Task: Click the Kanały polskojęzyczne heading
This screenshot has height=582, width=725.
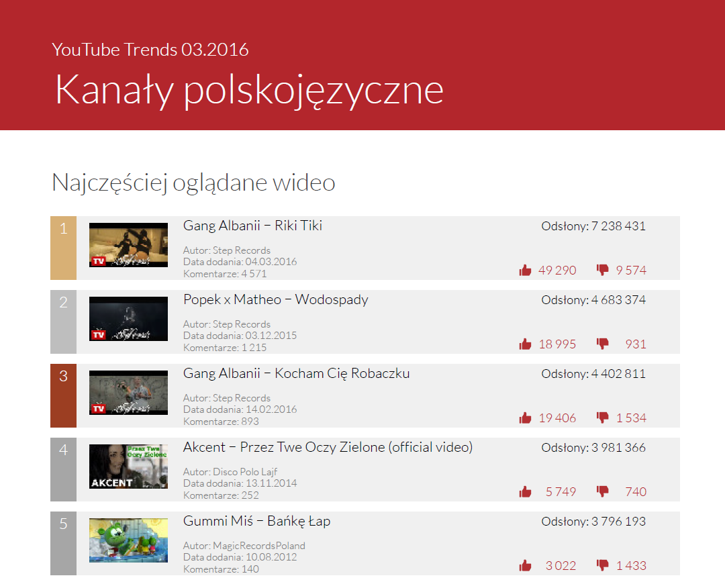Action: [x=249, y=89]
